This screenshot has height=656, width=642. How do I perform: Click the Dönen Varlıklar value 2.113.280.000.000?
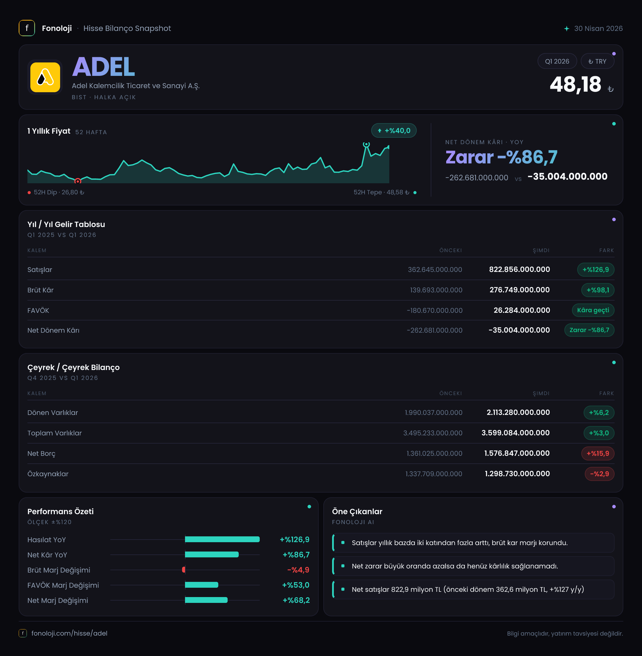(x=518, y=413)
